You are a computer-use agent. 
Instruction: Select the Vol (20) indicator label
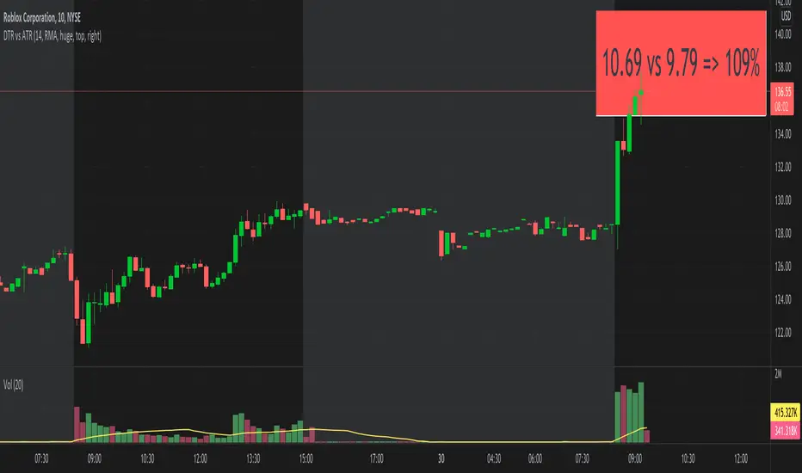pyautogui.click(x=13, y=384)
